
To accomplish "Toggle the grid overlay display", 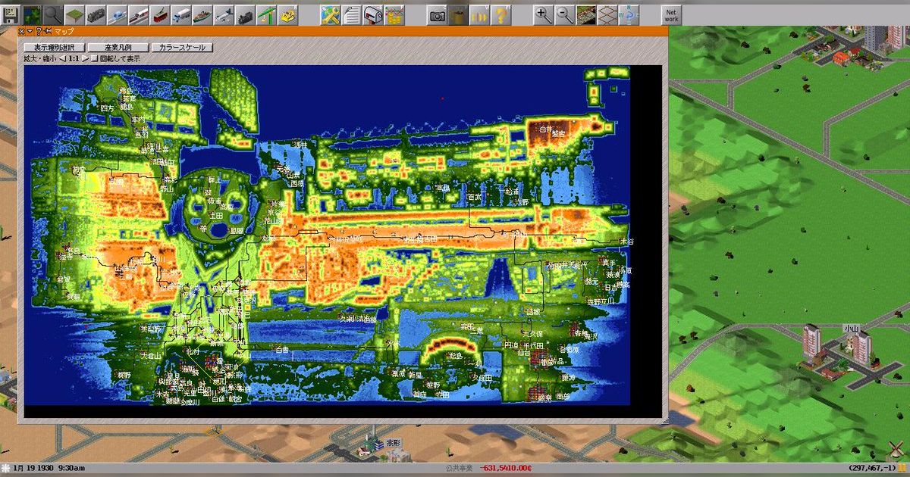I will pos(607,14).
